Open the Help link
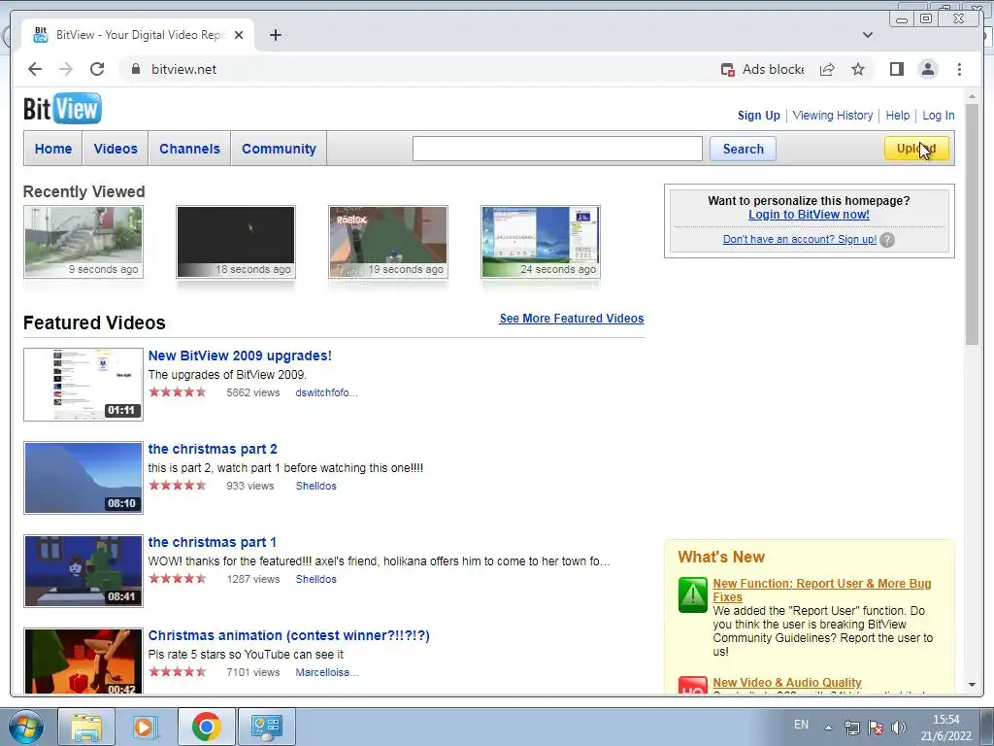Viewport: 994px width, 746px height. pyautogui.click(x=898, y=116)
